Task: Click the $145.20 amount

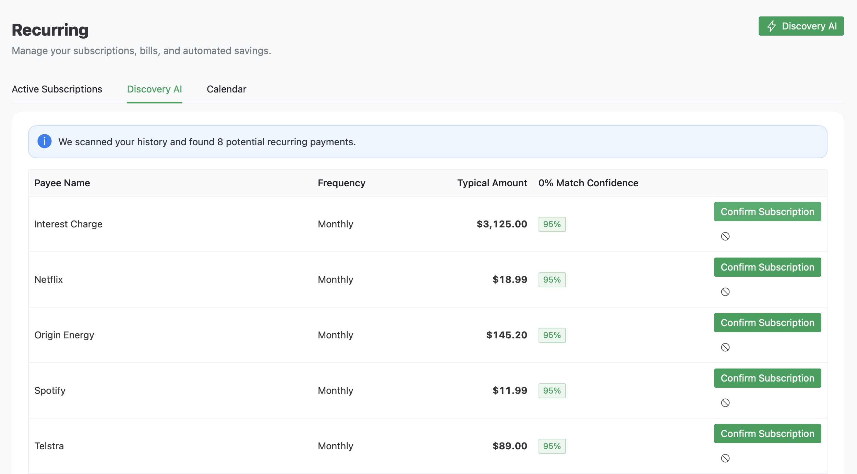Action: [x=507, y=335]
